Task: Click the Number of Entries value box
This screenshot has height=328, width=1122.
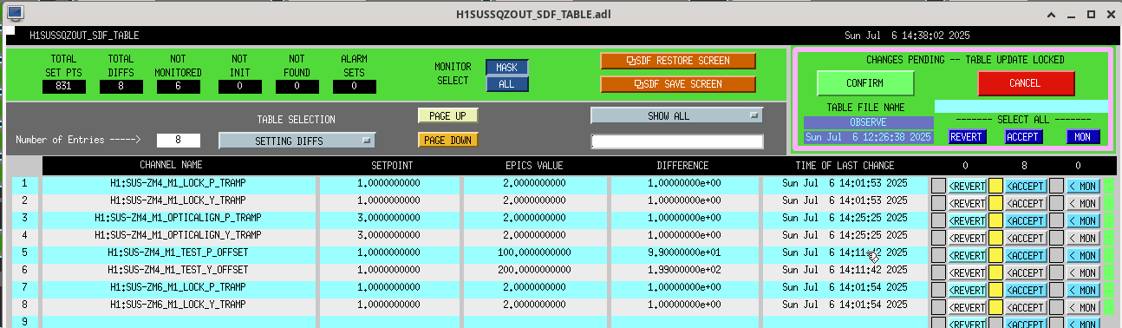Action: click(x=179, y=140)
